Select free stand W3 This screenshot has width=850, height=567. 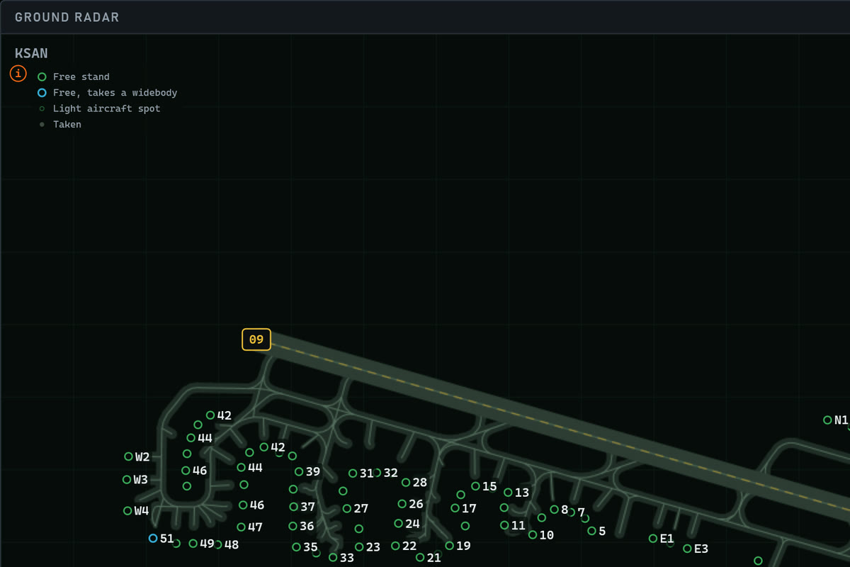pos(127,480)
